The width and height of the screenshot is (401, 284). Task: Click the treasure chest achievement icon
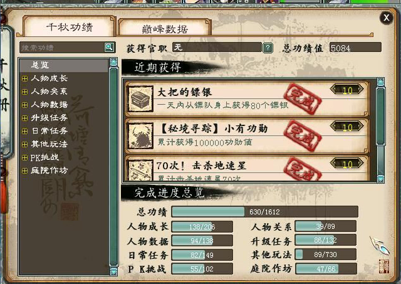point(140,99)
